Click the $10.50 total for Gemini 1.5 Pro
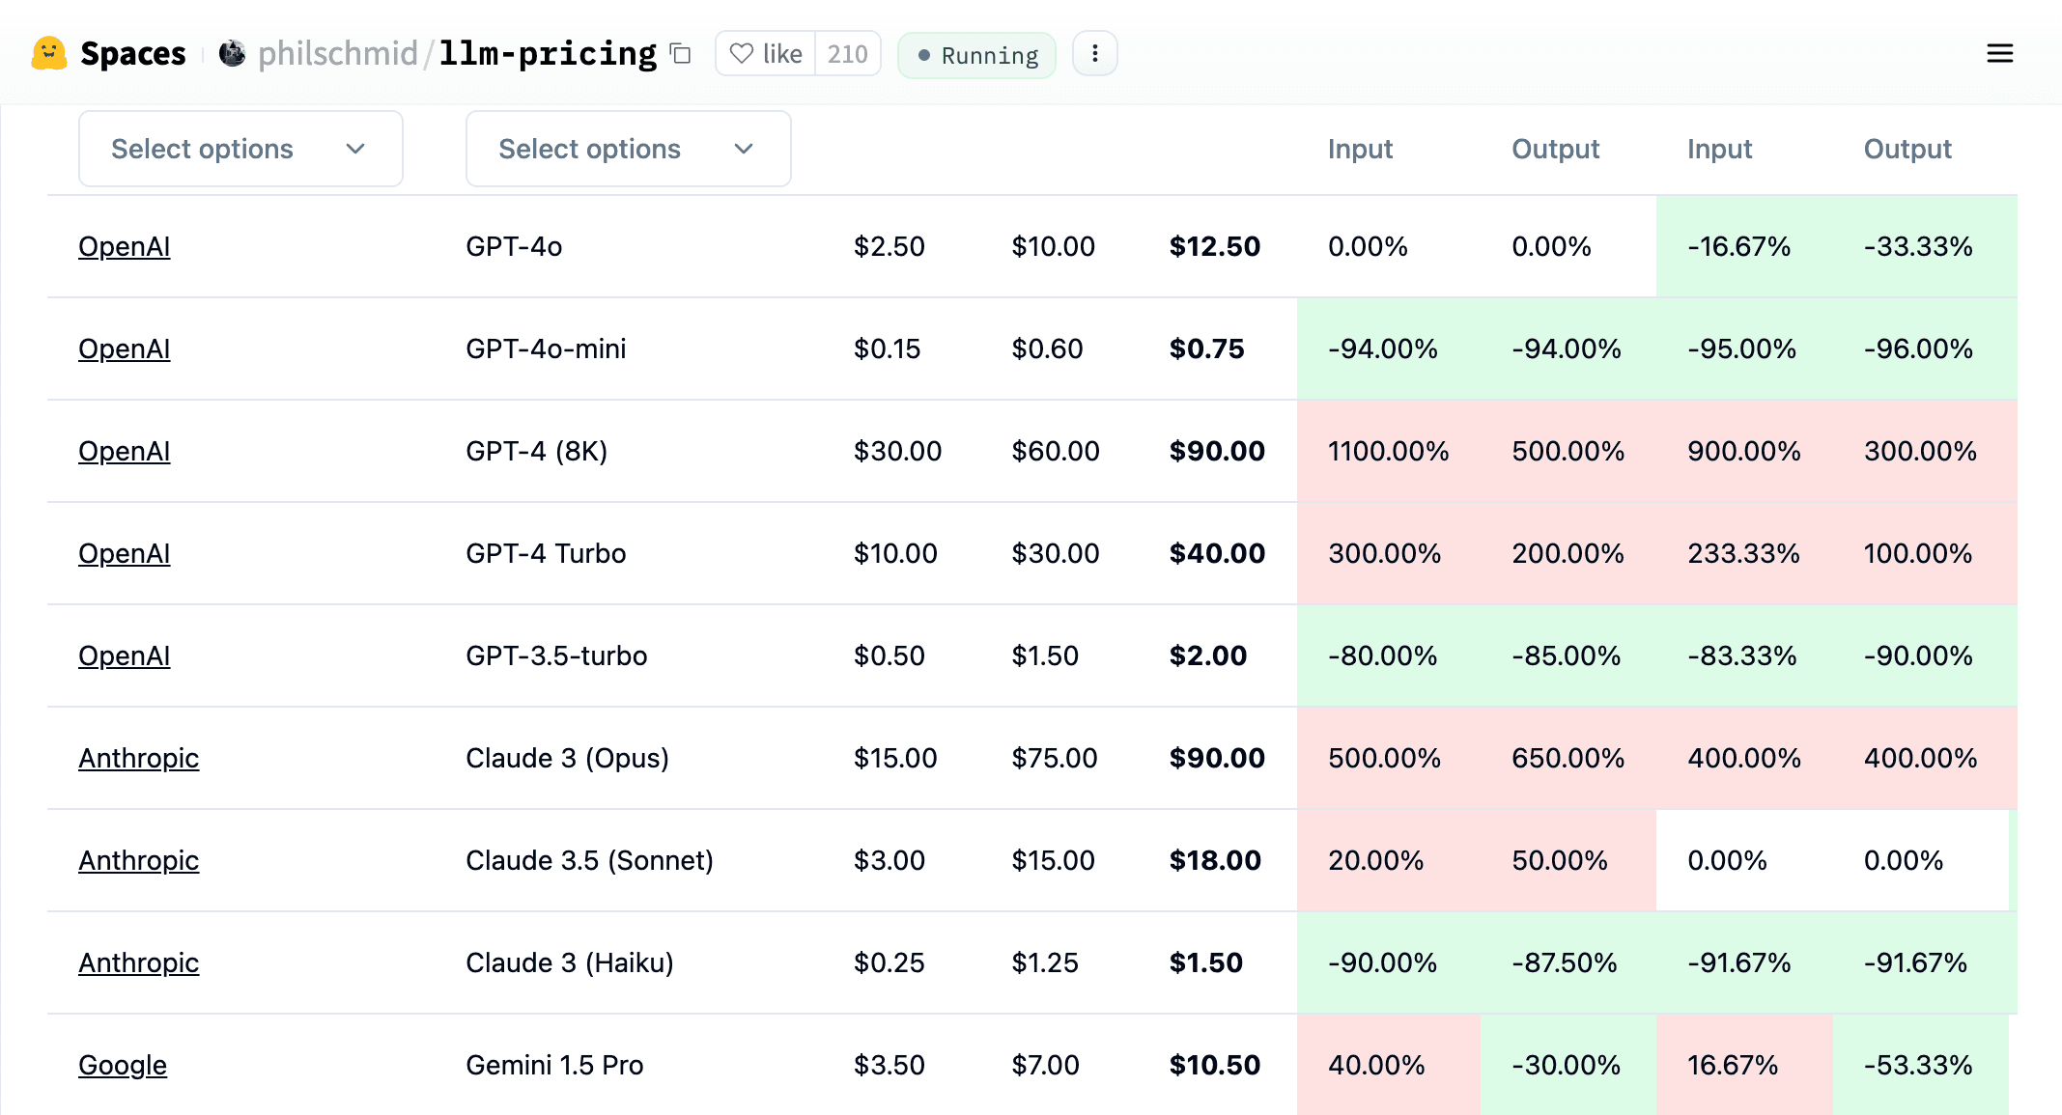This screenshot has width=2062, height=1115. pos(1215,1065)
